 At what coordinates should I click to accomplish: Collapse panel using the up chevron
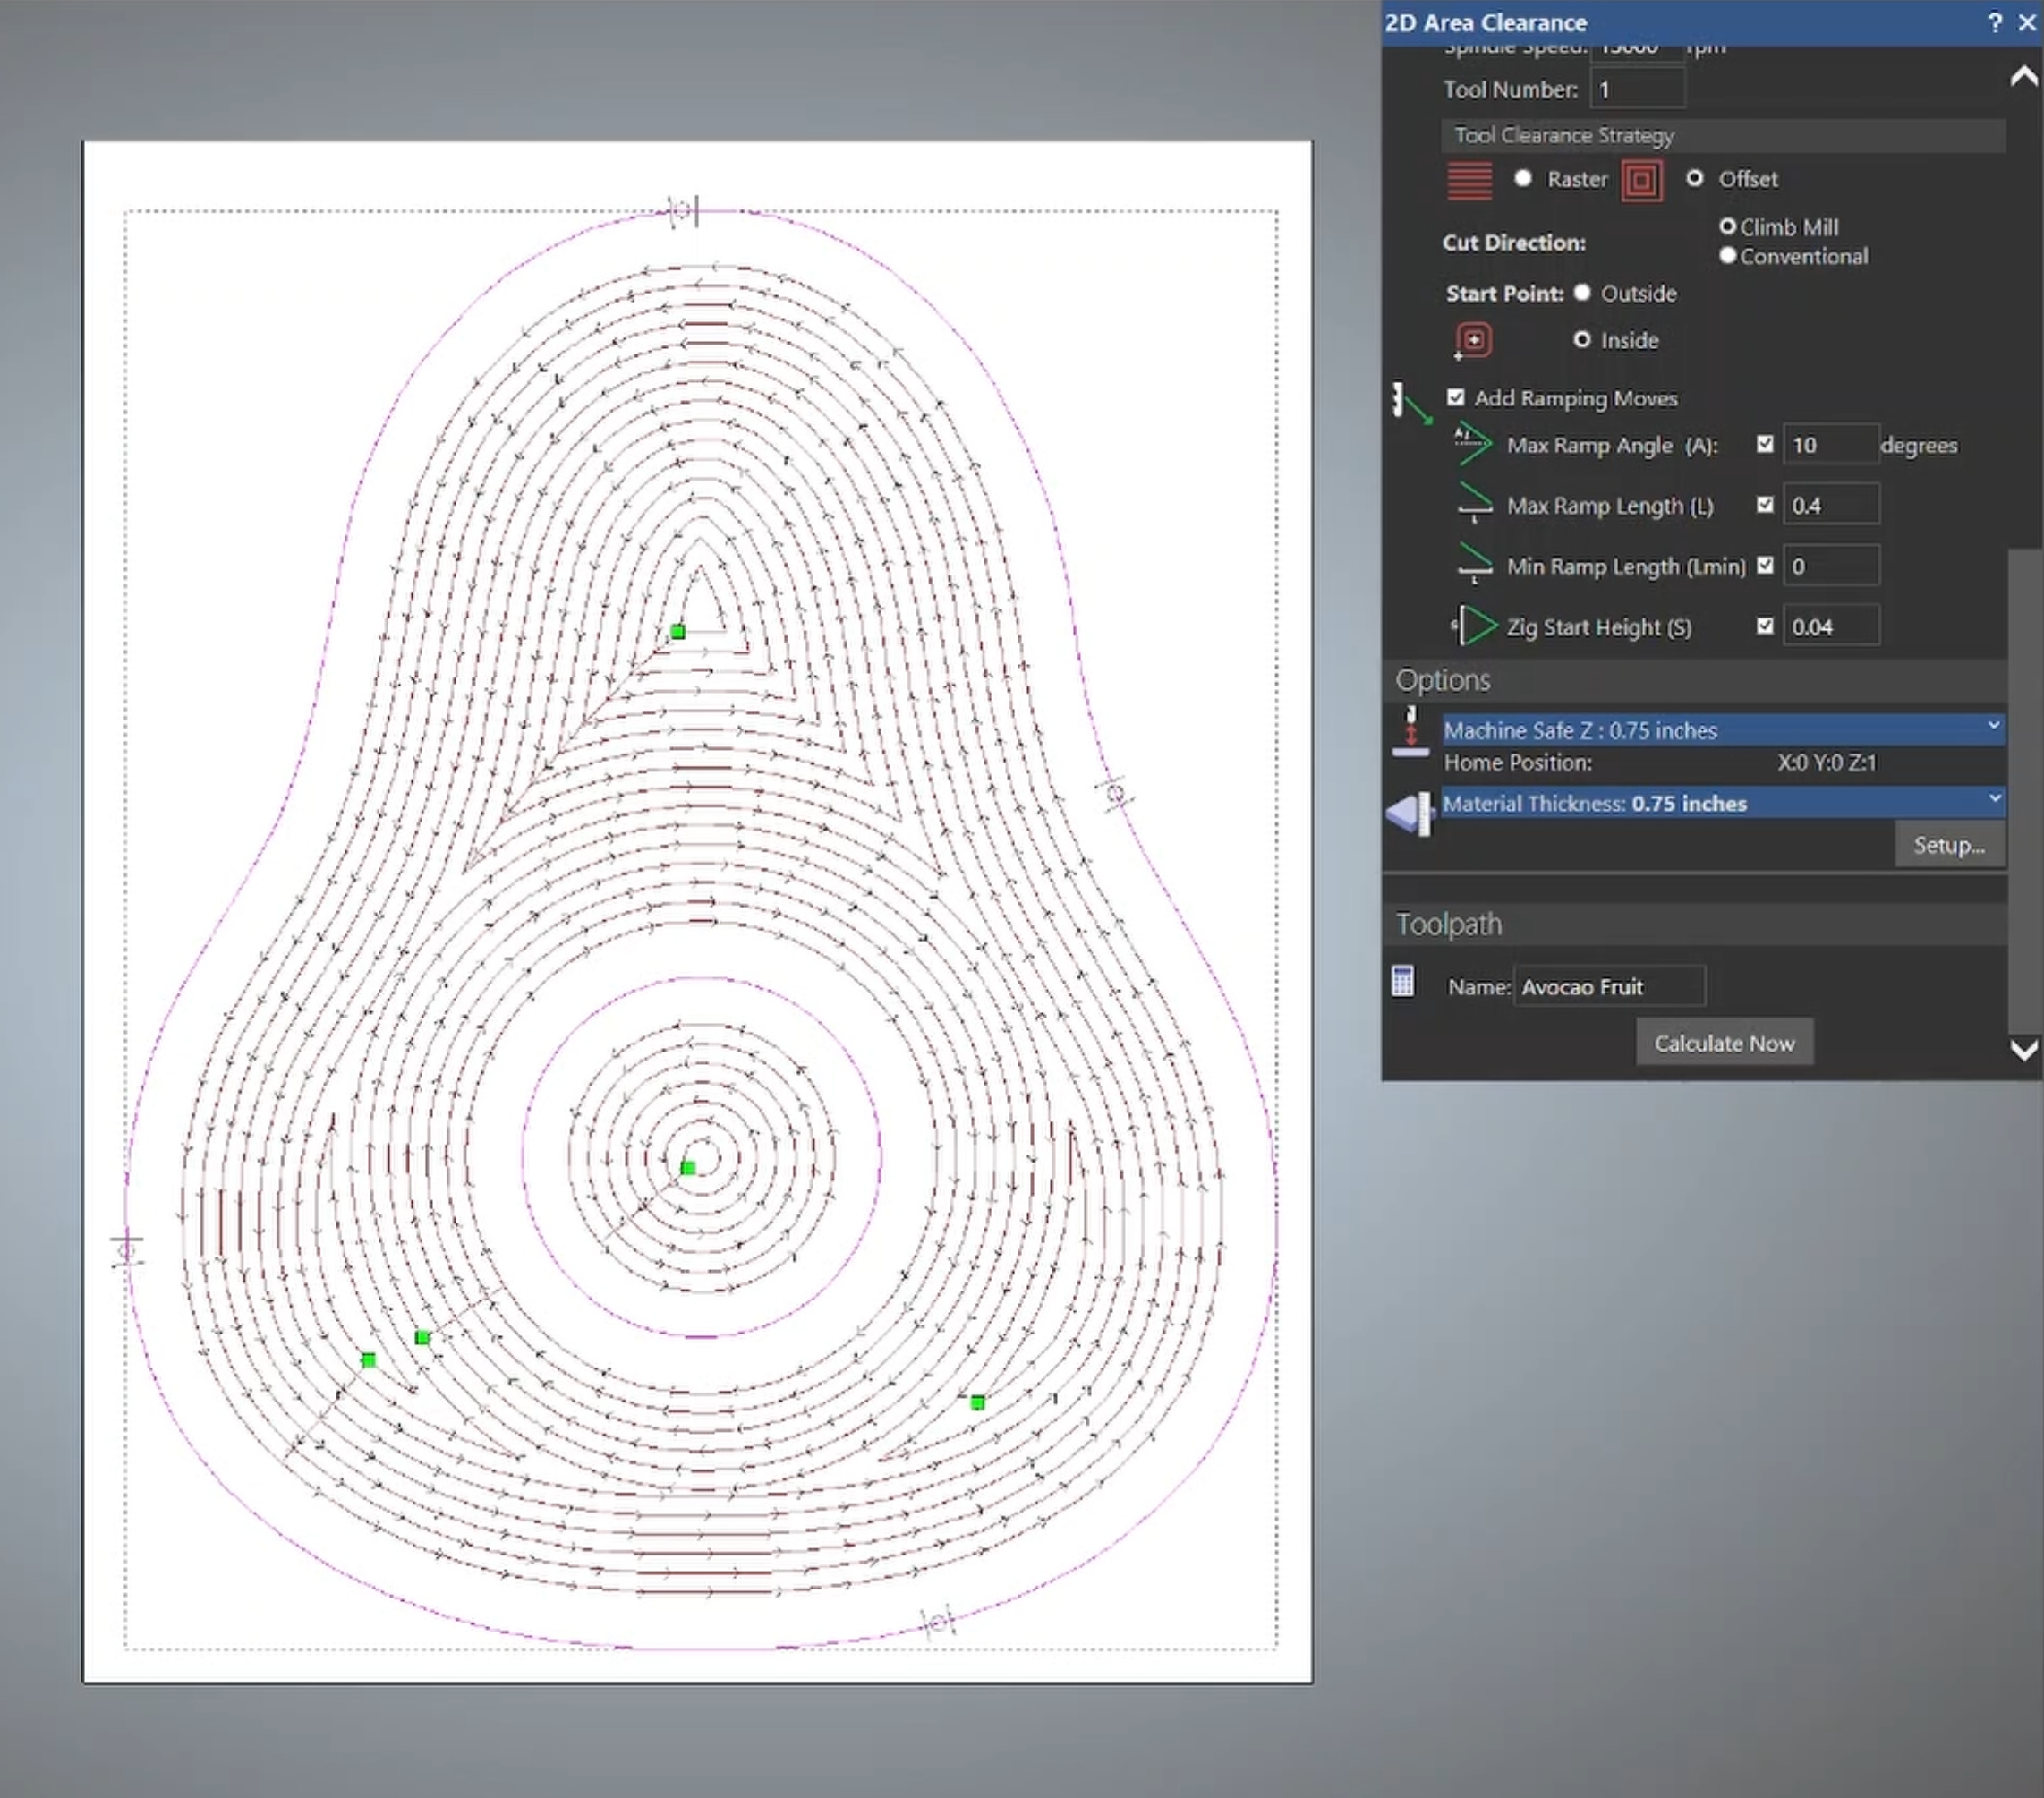(2024, 77)
